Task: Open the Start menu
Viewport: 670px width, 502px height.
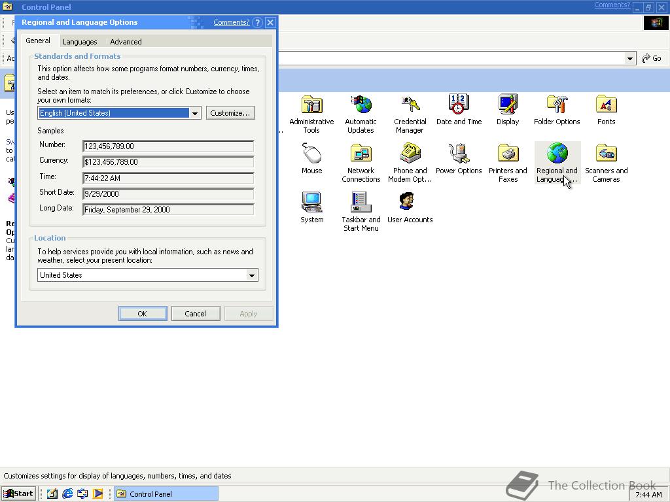Action: tap(18, 494)
